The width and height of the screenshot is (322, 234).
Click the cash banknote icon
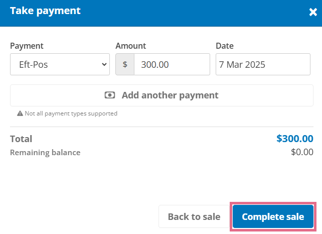point(110,95)
